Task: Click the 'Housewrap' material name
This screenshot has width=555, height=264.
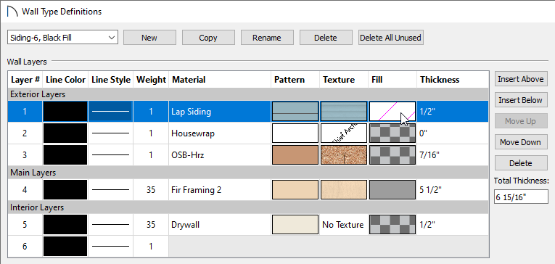Action: [x=193, y=133]
